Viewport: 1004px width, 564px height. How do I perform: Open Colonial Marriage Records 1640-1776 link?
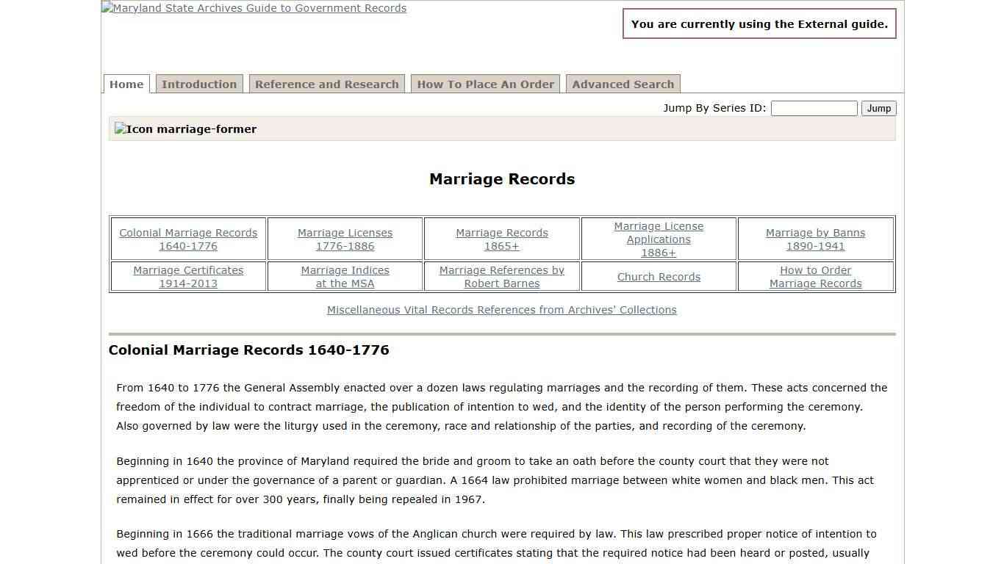[x=188, y=239]
